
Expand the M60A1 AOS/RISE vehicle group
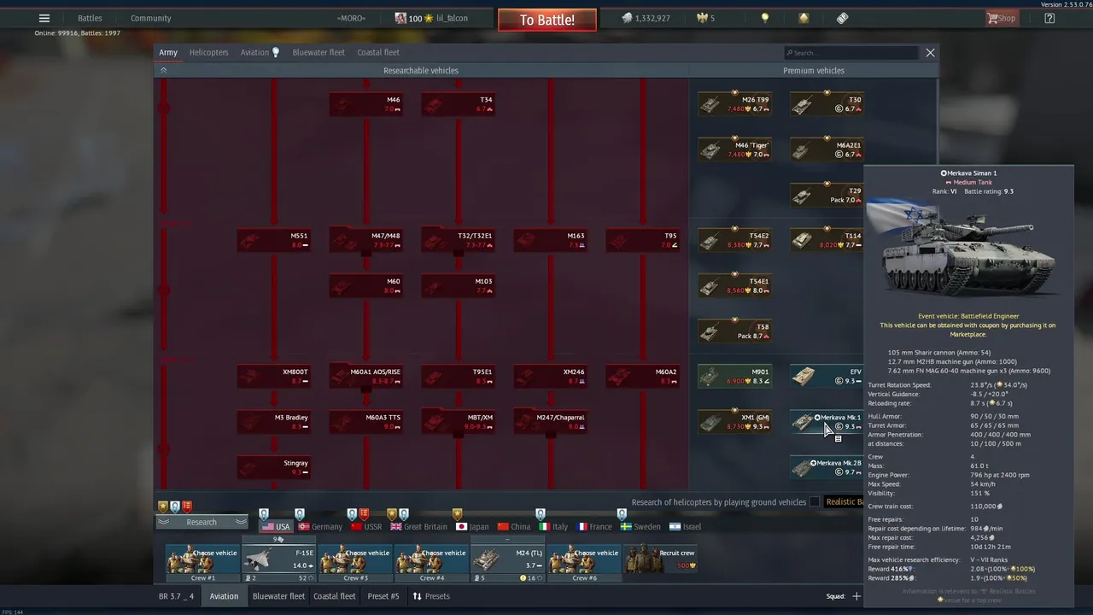[365, 376]
